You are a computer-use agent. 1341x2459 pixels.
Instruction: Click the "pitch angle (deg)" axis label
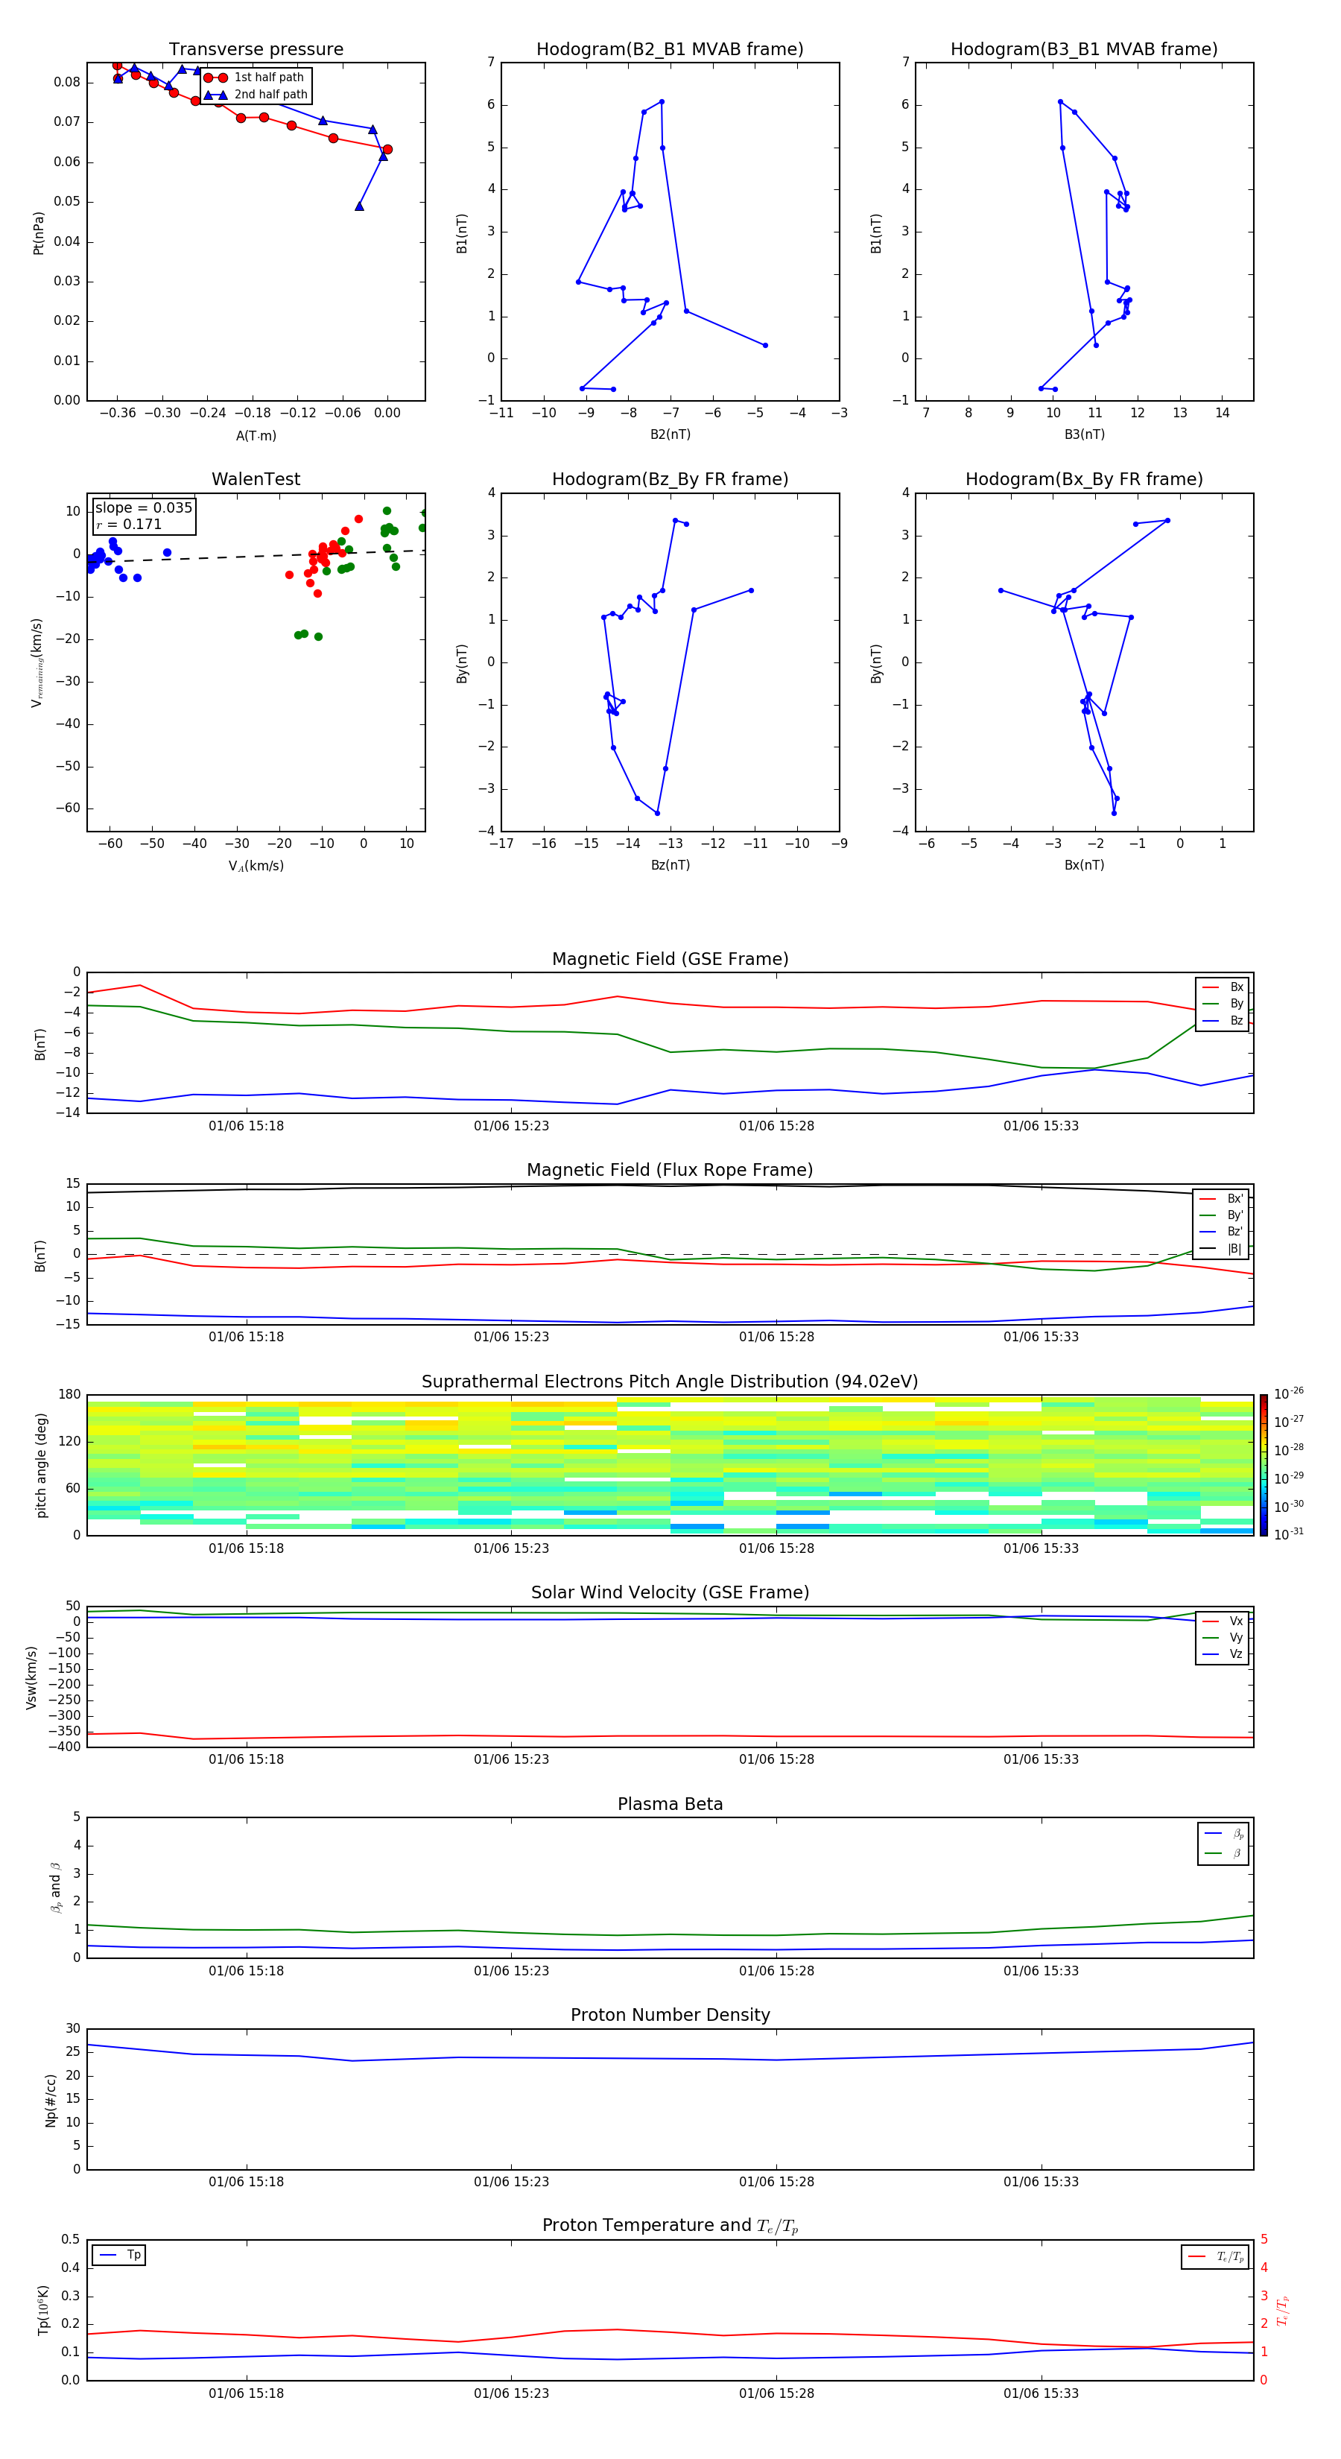(41, 1465)
